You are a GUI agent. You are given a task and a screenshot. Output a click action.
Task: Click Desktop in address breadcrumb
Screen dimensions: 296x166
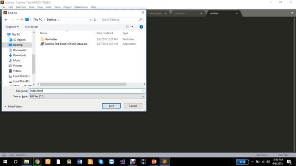(x=51, y=19)
